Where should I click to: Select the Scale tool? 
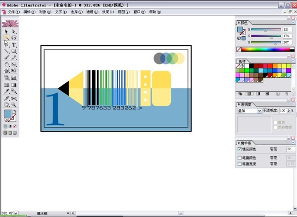tap(14, 64)
